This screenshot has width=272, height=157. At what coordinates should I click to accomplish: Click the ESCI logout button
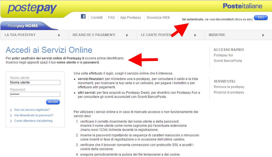(x=261, y=18)
